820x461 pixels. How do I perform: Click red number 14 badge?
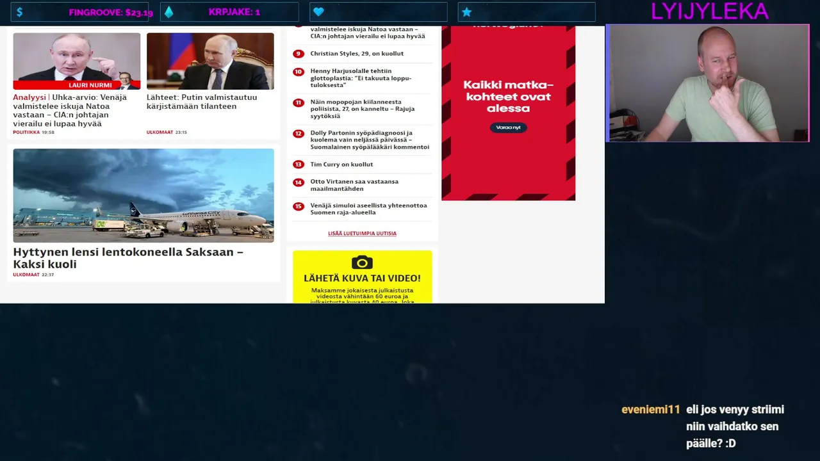[298, 182]
